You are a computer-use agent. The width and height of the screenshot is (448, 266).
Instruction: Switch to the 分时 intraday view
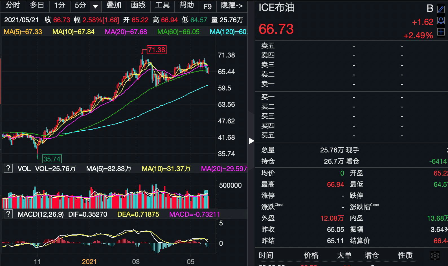[x=13, y=5]
